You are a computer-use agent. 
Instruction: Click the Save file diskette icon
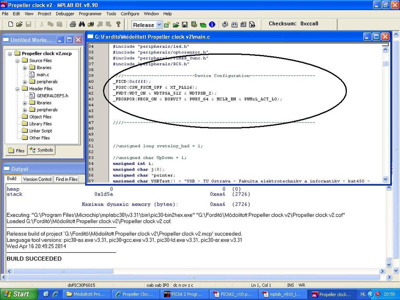(28, 24)
